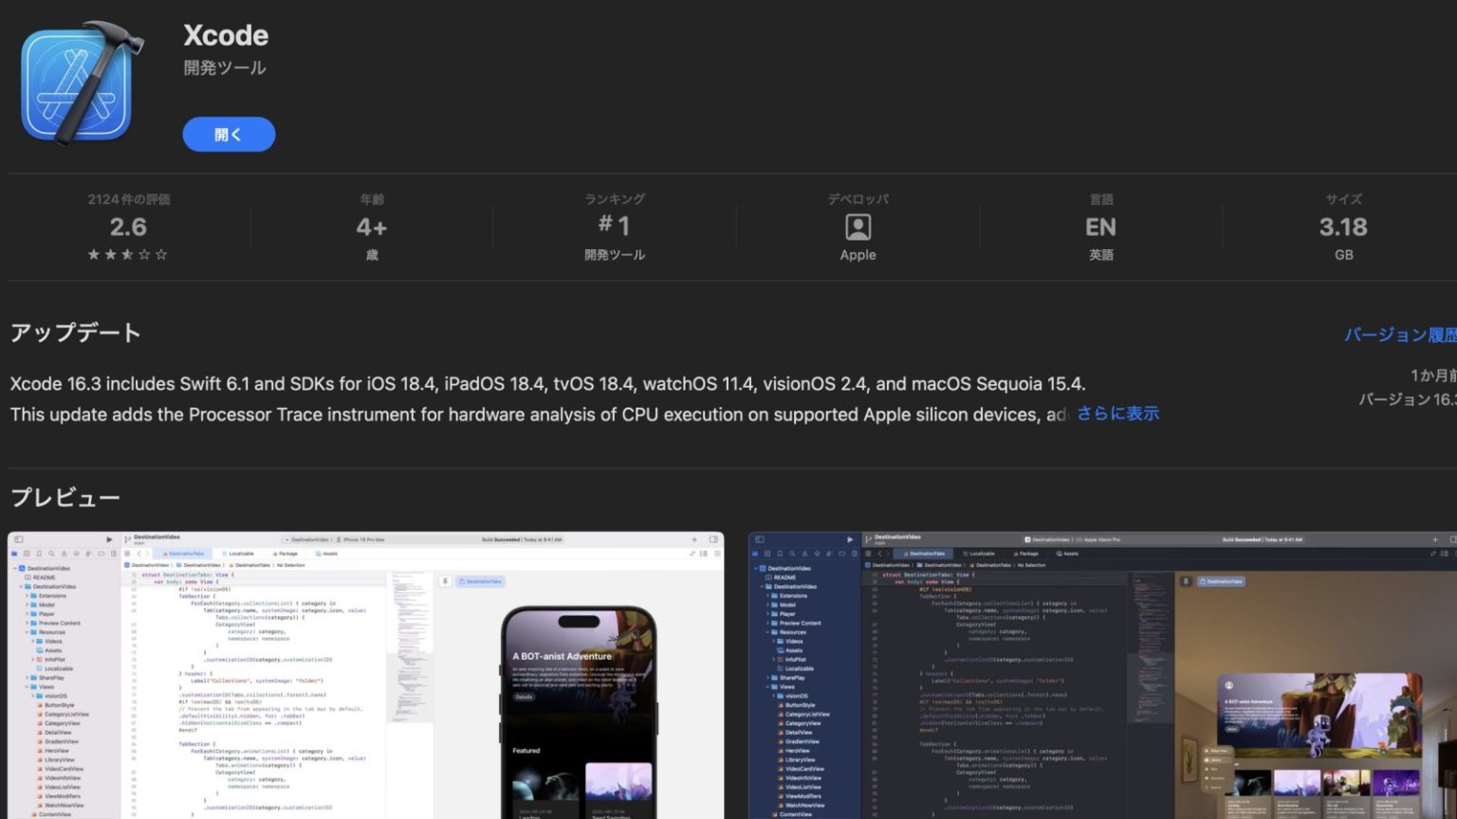The width and height of the screenshot is (1457, 819).
Task: Select the project navigator icon in the preview
Action: [14, 554]
